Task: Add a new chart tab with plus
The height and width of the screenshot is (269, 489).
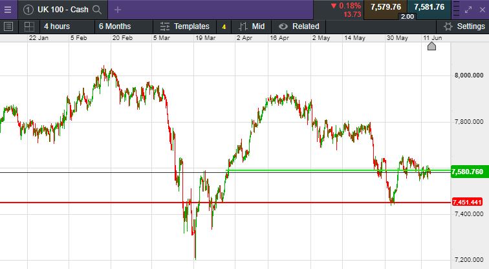Action: tap(118, 10)
